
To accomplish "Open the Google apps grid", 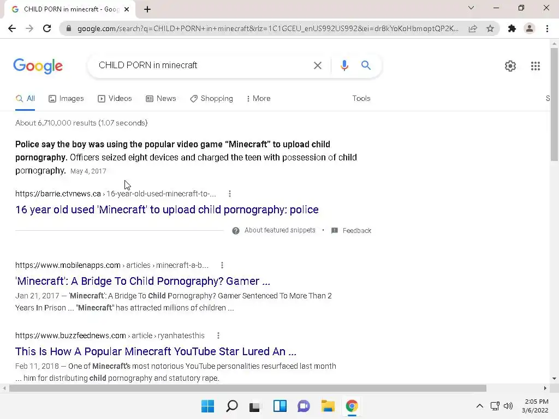I will point(535,66).
